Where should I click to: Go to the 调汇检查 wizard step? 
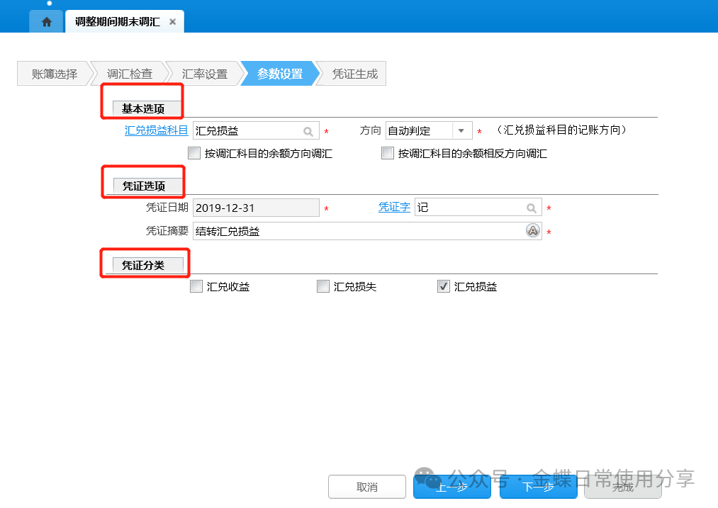click(x=130, y=74)
